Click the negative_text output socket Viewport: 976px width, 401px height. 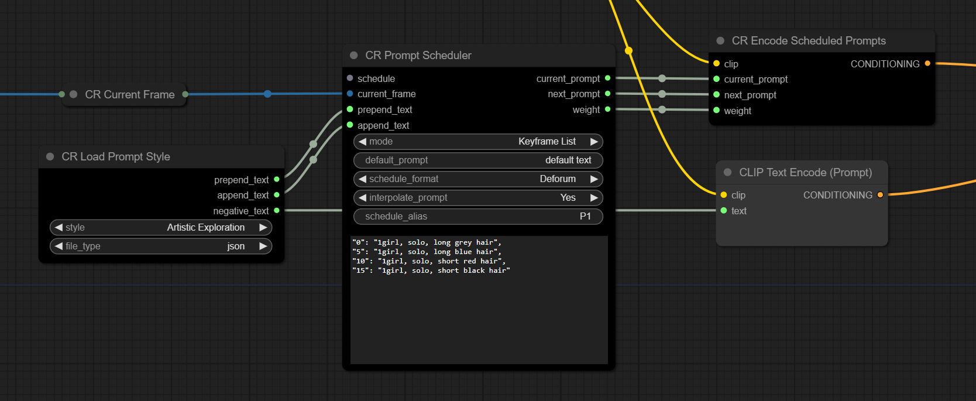click(277, 210)
